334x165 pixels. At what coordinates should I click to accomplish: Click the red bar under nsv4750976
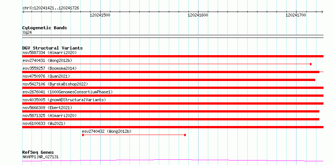point(169,80)
